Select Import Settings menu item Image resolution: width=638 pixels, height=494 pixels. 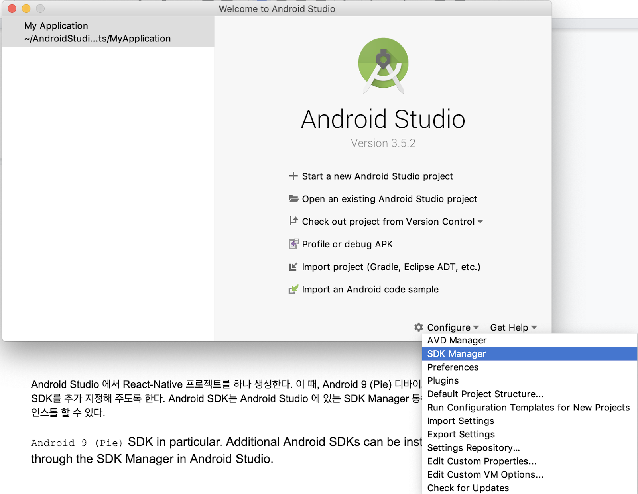point(530,421)
